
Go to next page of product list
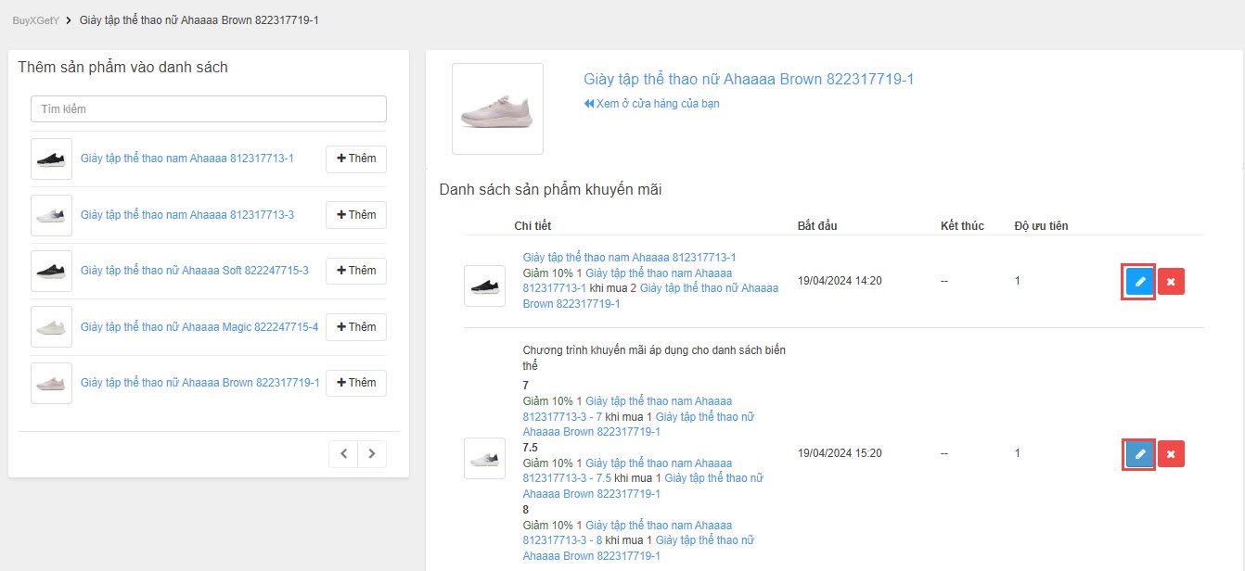click(372, 454)
